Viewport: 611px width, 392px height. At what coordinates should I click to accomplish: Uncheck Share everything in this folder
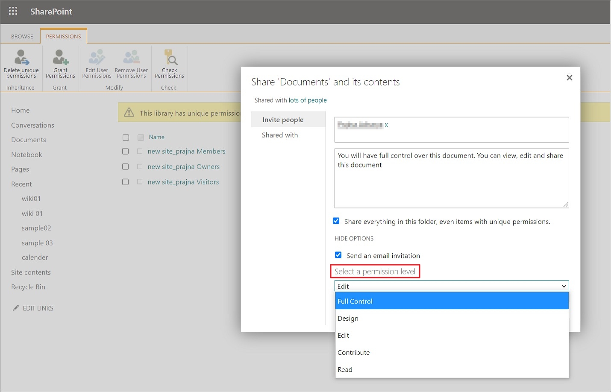click(336, 221)
